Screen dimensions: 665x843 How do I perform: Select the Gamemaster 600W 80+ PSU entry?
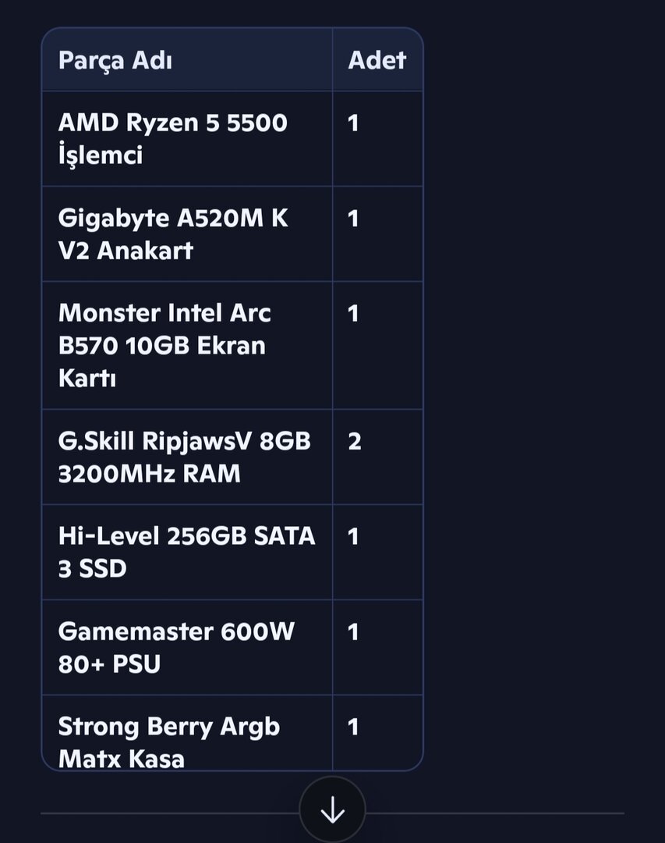pyautogui.click(x=176, y=648)
